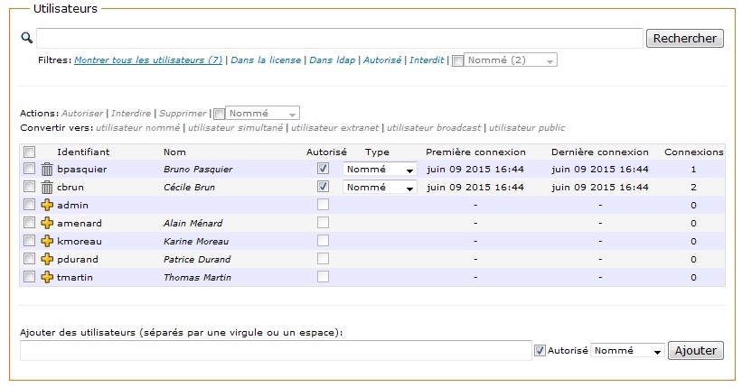
Task: Open the Type dropdown for bpasquier
Action: point(380,169)
